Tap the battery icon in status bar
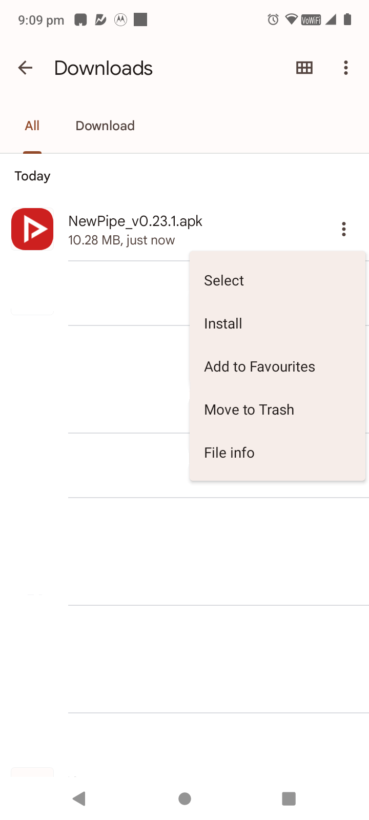Screen dimensions: 369x820 click(347, 20)
